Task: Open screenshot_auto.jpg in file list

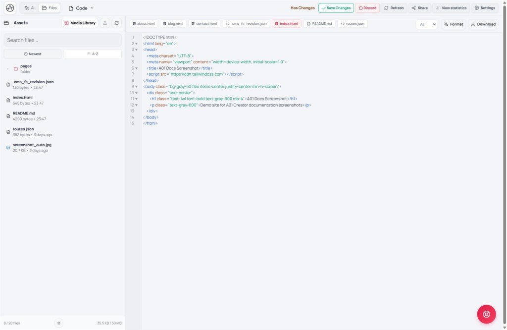Action: click(63, 148)
